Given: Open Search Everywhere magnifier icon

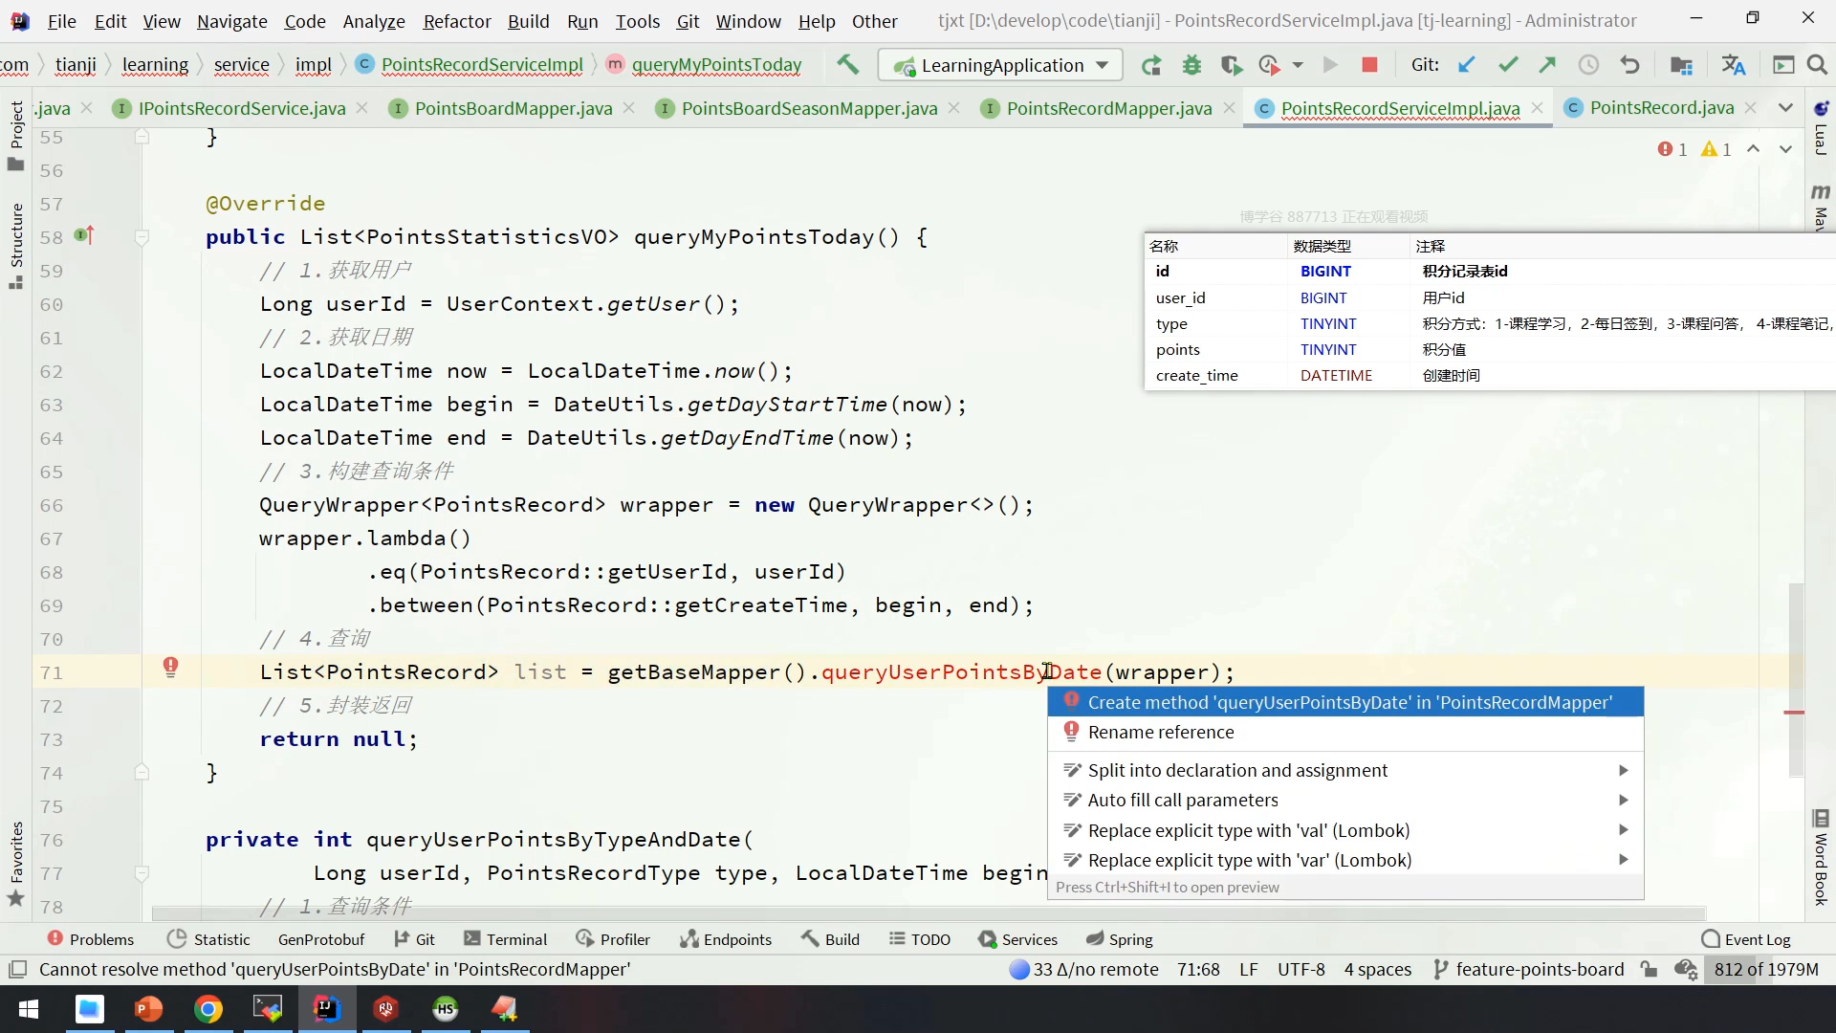Looking at the screenshot, I should click(1817, 65).
